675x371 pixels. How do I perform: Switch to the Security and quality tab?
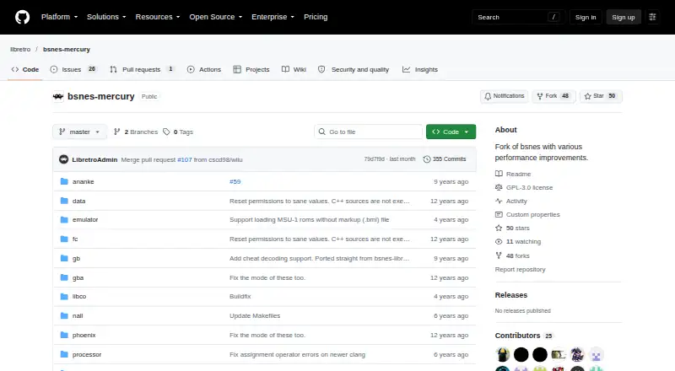coord(354,69)
